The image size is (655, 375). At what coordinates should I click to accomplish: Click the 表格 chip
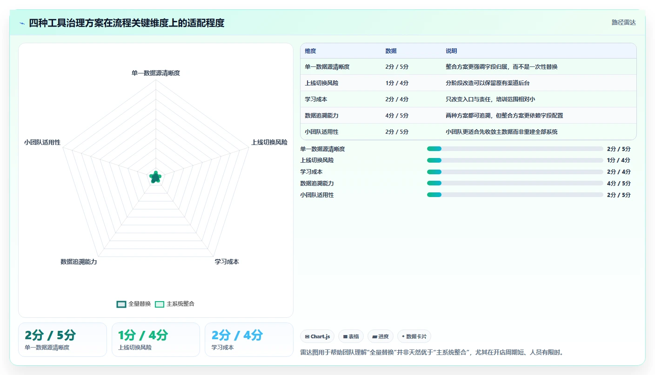point(351,336)
